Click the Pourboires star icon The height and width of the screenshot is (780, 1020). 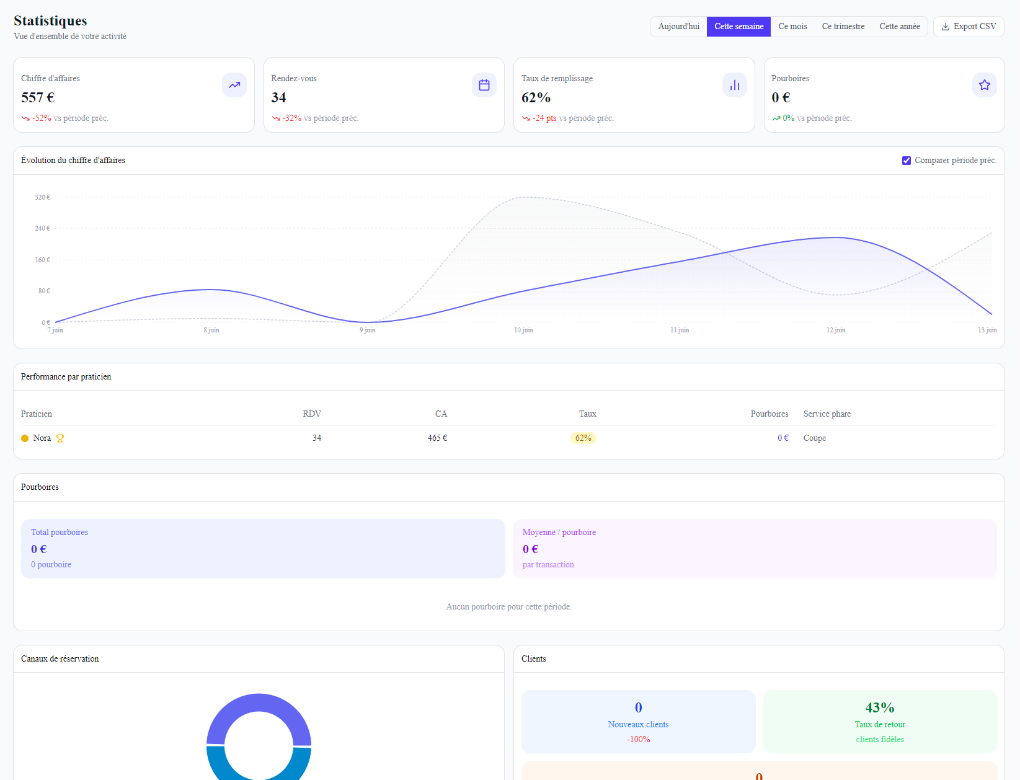click(985, 85)
